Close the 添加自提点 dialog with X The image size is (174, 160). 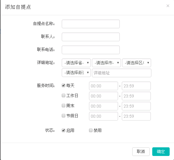point(168,6)
